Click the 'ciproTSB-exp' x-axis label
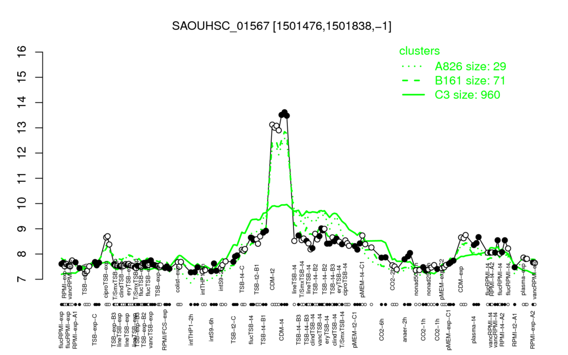Image resolution: width=568 pixels, height=355 pixels. 106,278
